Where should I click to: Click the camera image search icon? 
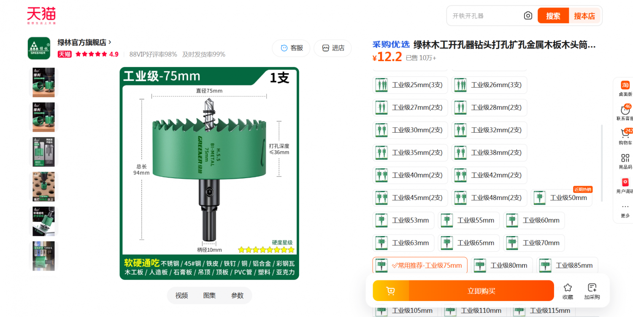(528, 16)
